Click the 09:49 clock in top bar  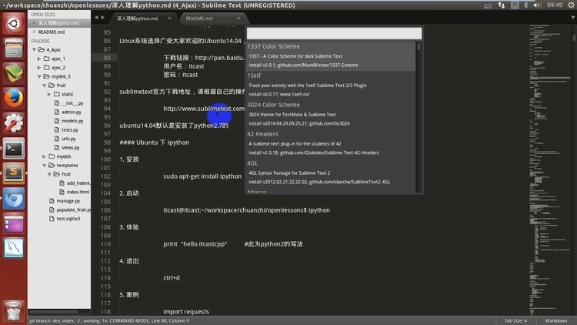point(554,5)
